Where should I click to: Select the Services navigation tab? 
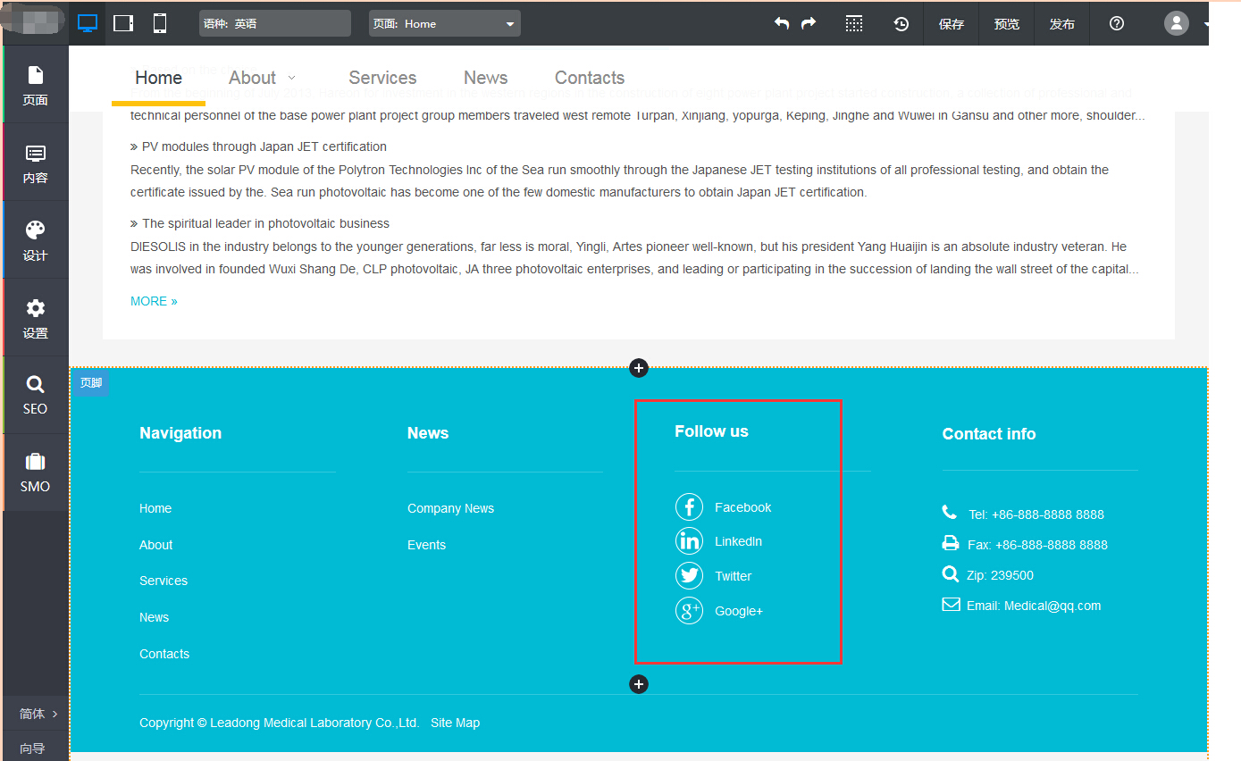pyautogui.click(x=382, y=78)
